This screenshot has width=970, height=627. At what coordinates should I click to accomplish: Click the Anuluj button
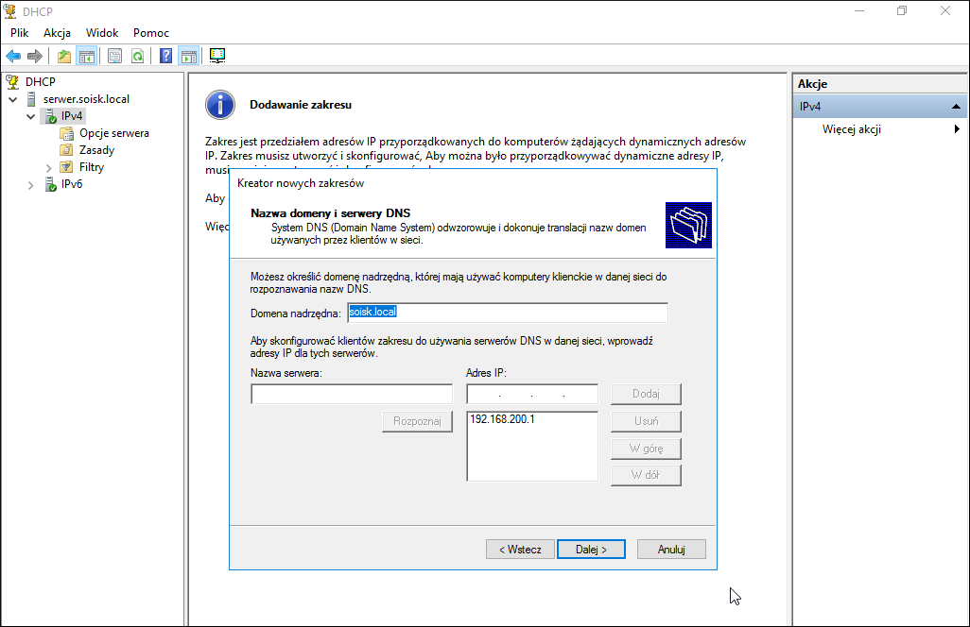point(671,550)
